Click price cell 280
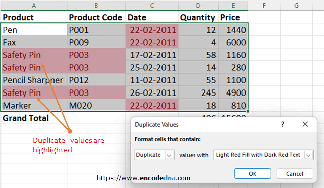Screen dimensions: 324x188 [x=233, y=67]
